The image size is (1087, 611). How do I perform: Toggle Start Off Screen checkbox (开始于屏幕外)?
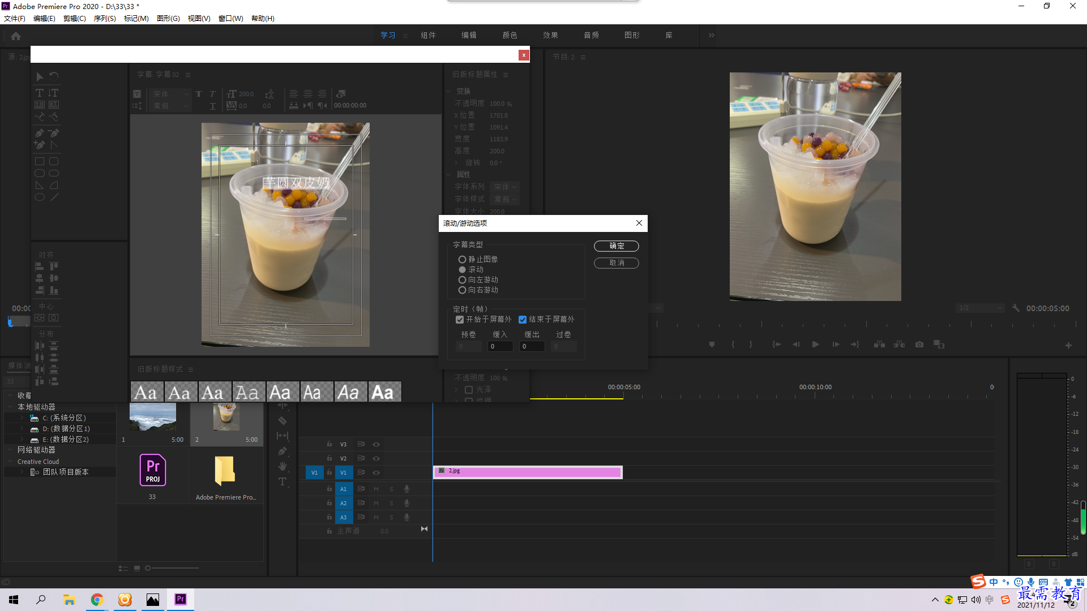(460, 320)
